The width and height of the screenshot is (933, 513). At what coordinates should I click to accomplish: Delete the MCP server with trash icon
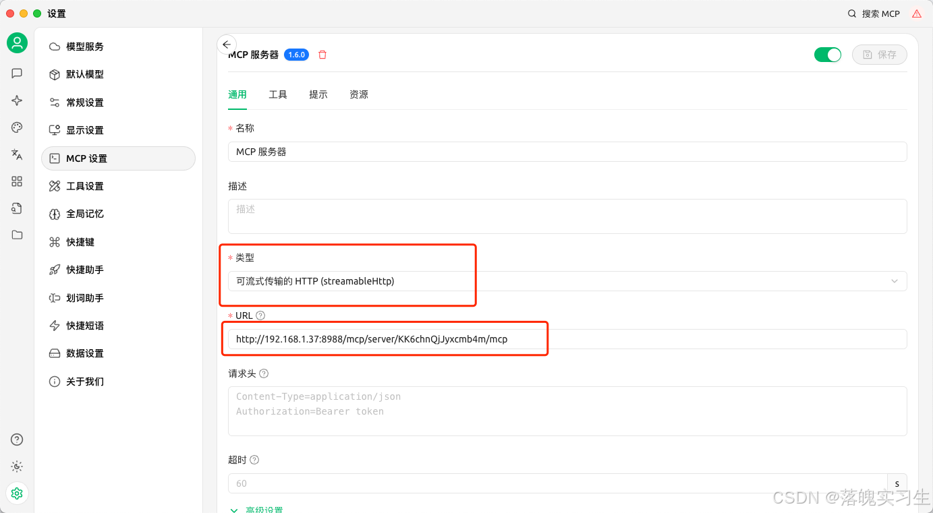tap(322, 55)
